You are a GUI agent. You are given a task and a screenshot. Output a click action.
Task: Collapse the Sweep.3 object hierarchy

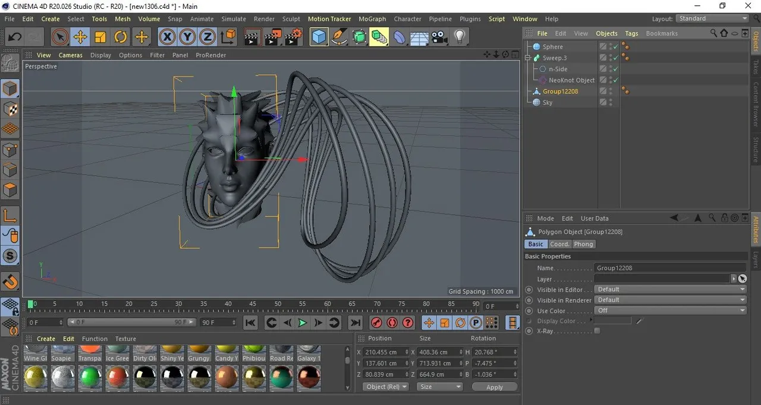pos(528,58)
